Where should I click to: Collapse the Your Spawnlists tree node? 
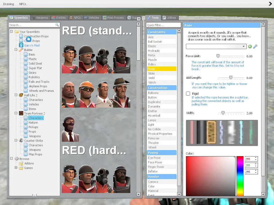11,31
